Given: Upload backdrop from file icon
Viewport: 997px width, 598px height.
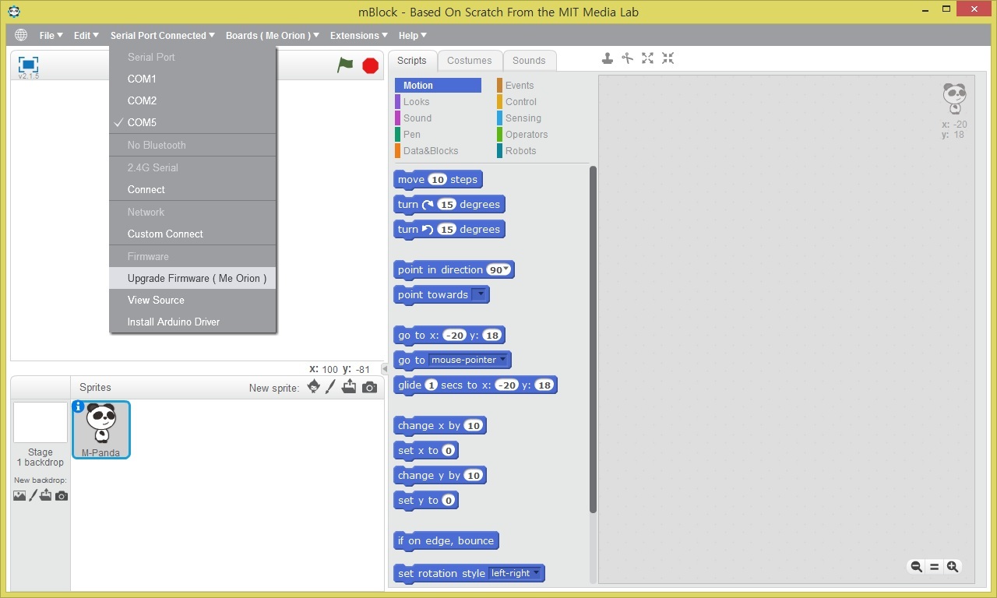Looking at the screenshot, I should point(46,495).
